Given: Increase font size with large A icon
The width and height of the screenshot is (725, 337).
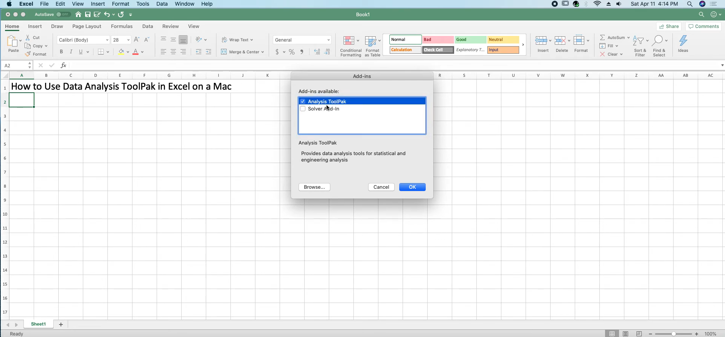Looking at the screenshot, I should [x=137, y=40].
